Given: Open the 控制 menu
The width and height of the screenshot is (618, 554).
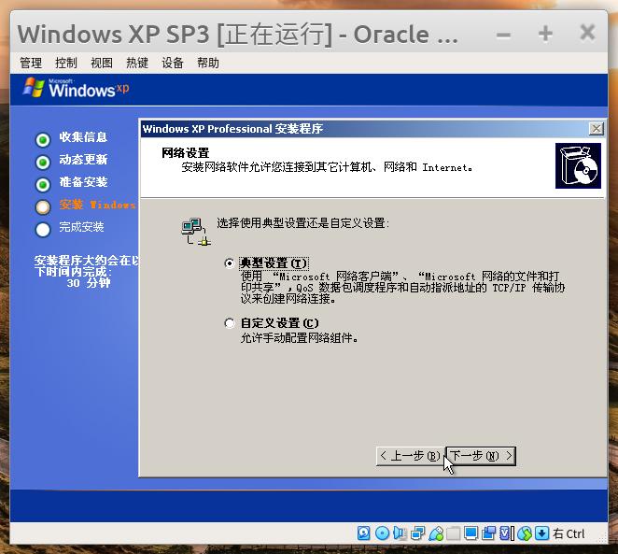Looking at the screenshot, I should 66,63.
